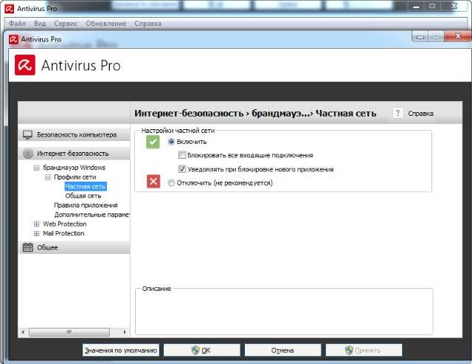Close the Antivirus Pro settings dialog
The image size is (472, 364).
point(457,36)
